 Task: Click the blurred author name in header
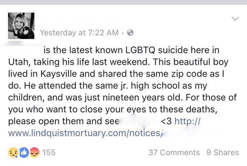click(x=83, y=19)
